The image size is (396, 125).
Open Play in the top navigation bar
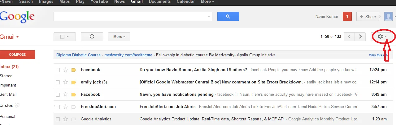click(x=80, y=2)
